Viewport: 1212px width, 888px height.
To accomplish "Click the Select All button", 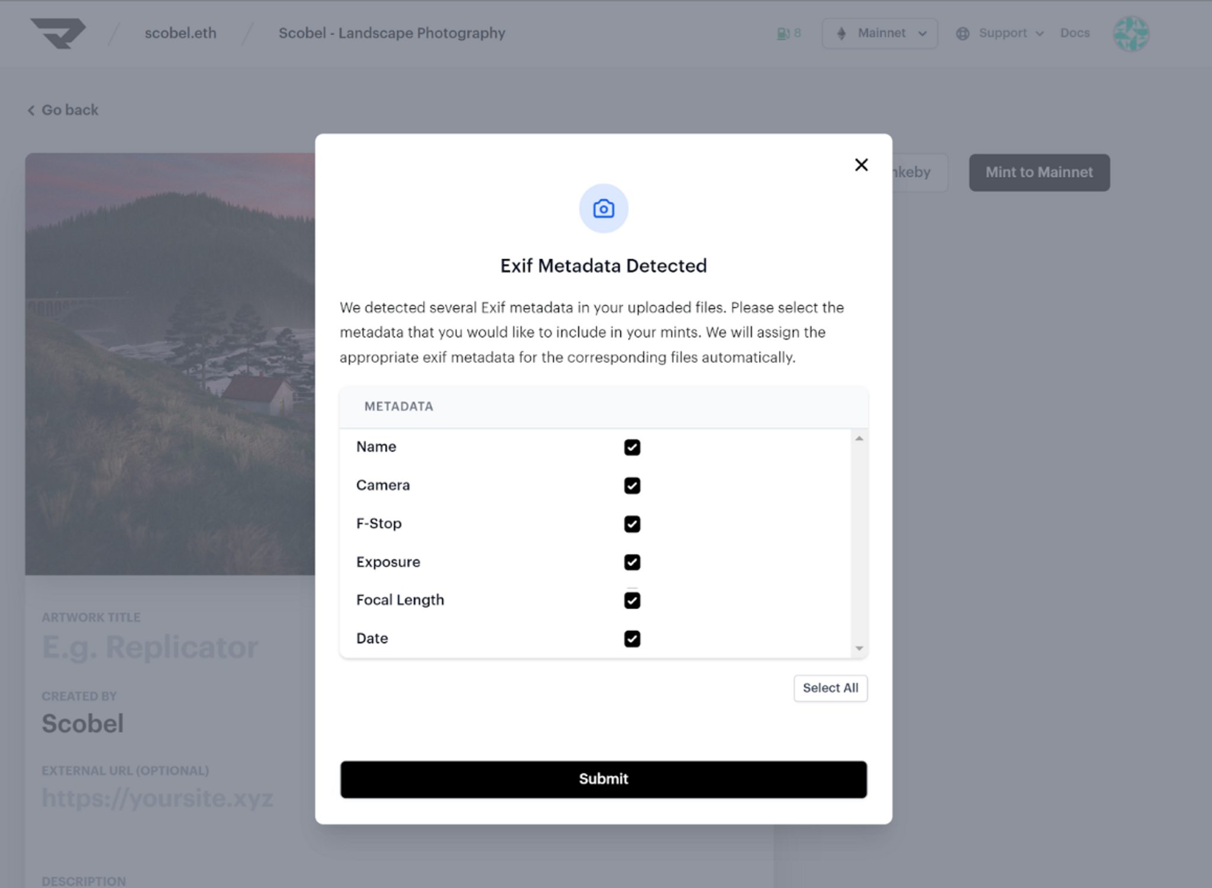I will pos(830,688).
